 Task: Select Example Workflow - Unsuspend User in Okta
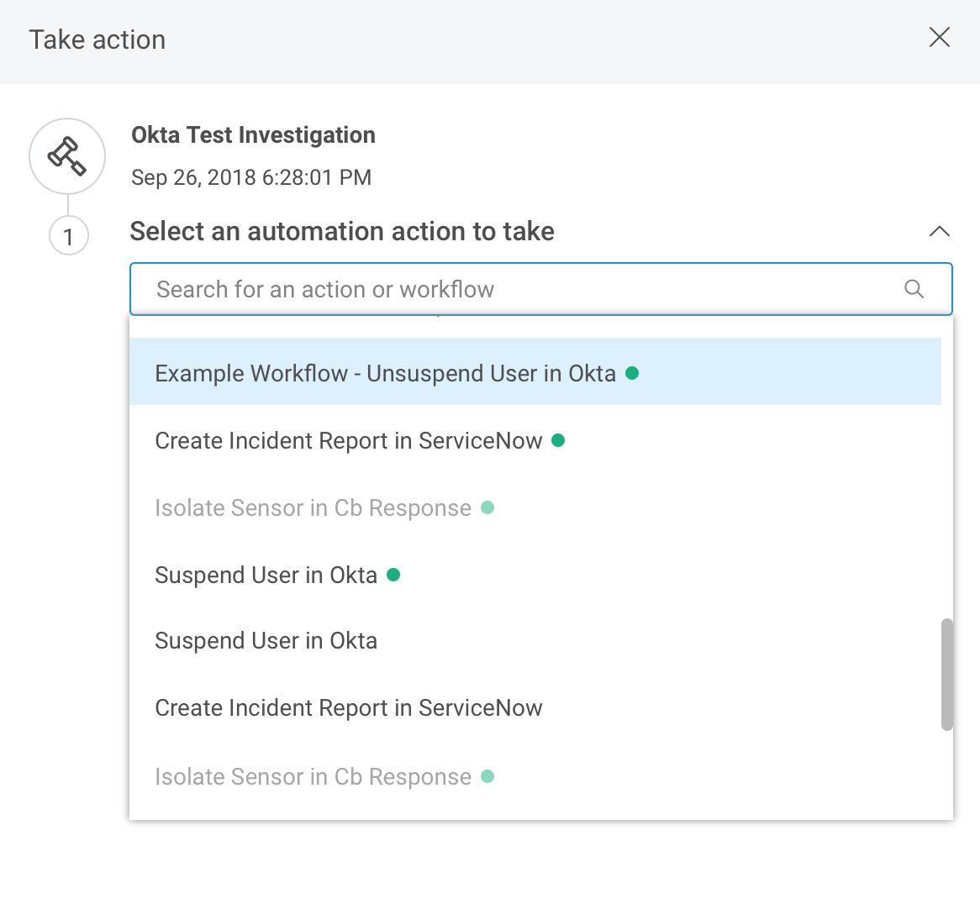coord(535,373)
